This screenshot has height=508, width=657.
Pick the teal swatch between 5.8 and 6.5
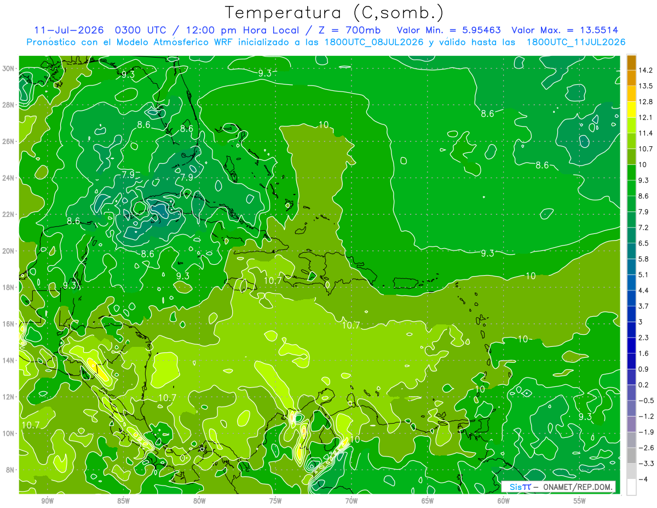(x=631, y=251)
